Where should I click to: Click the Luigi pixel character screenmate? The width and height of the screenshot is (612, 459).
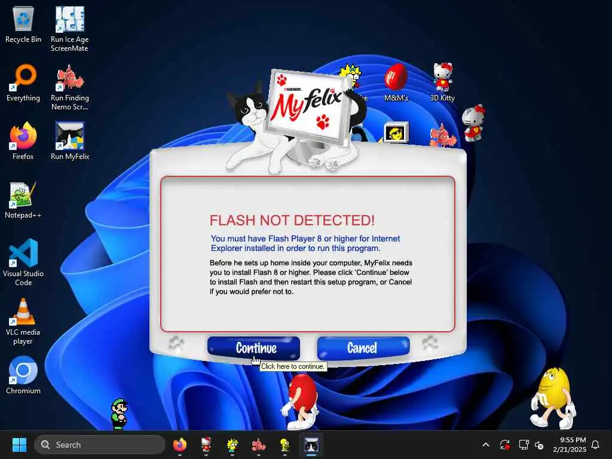(120, 414)
